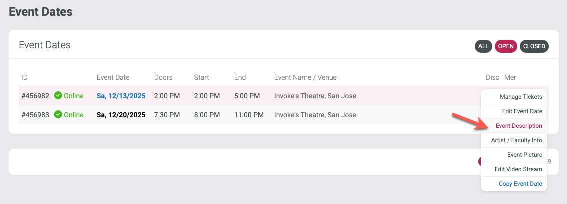Click Online status of event #456982
This screenshot has width=567, height=204.
pyautogui.click(x=74, y=96)
